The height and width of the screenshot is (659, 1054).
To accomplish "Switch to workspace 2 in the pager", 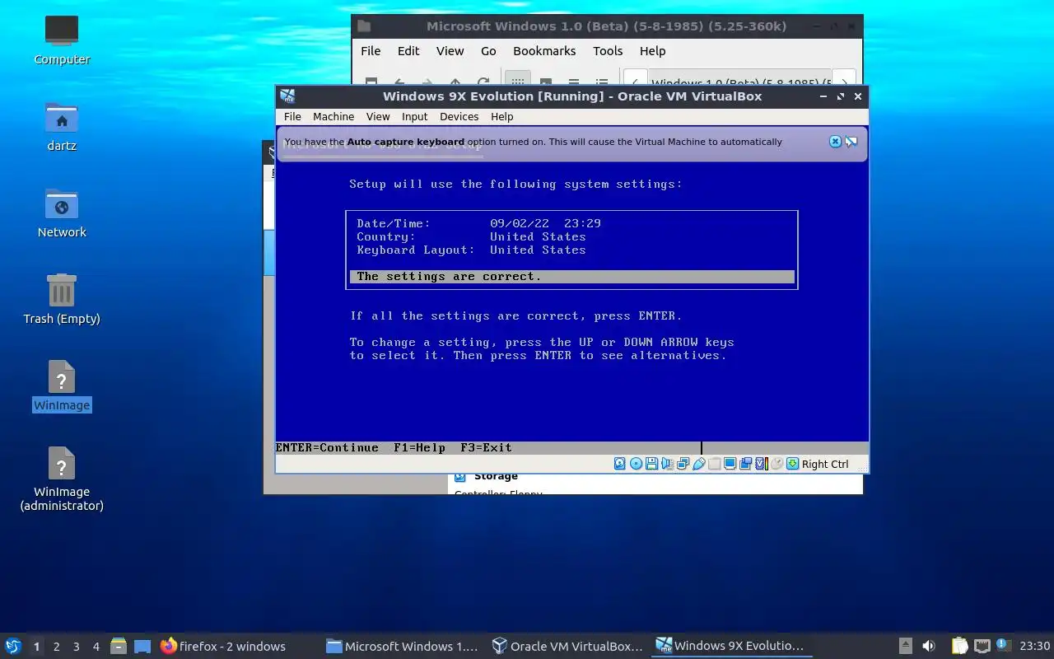I will (x=56, y=647).
